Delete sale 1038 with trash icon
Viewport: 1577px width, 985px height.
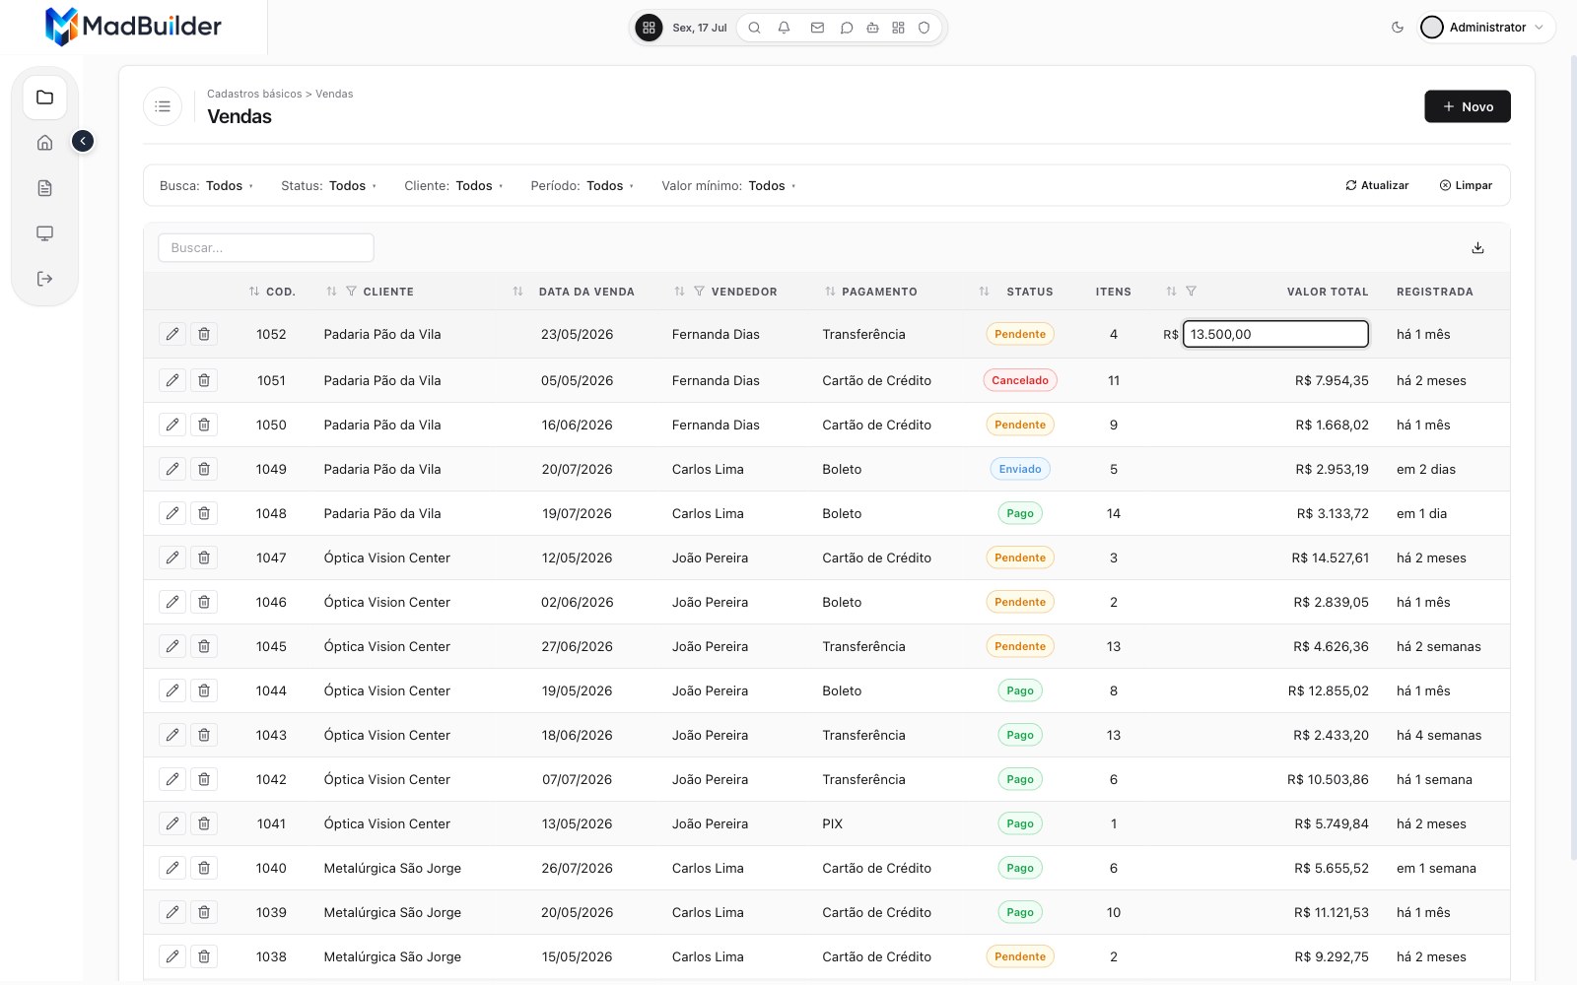coord(204,956)
